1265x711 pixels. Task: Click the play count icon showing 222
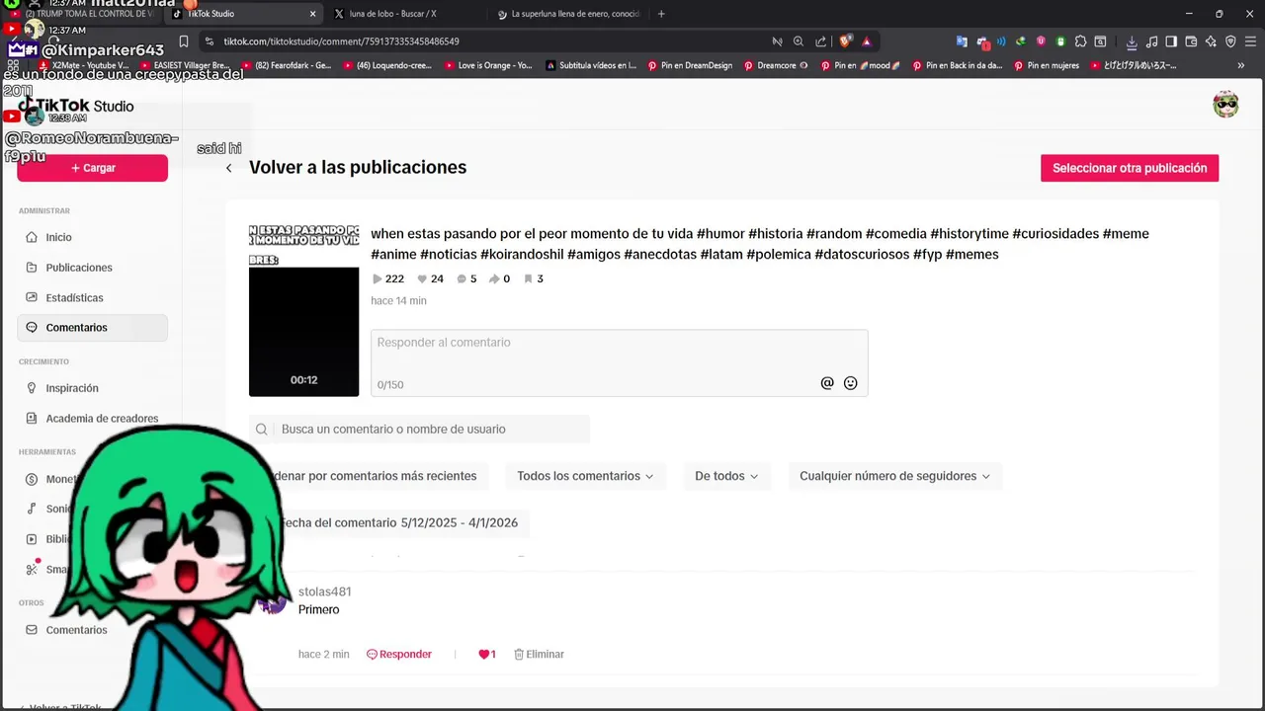coord(377,278)
